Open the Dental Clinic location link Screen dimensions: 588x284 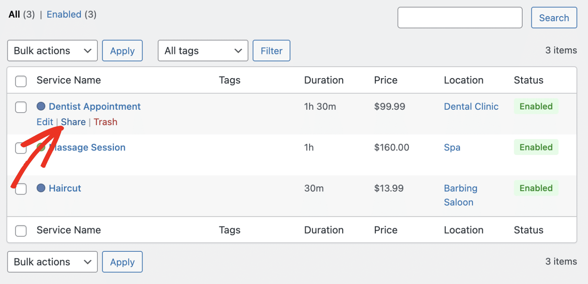click(x=471, y=107)
